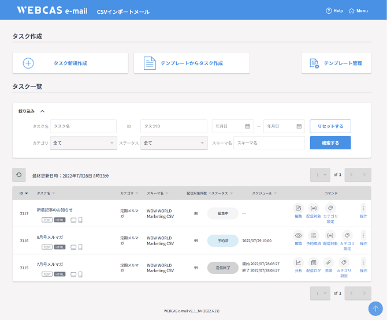The width and height of the screenshot is (387, 320).
Task: Open category settings tag icon for 新着記事のお知らせ
Action: click(330, 208)
